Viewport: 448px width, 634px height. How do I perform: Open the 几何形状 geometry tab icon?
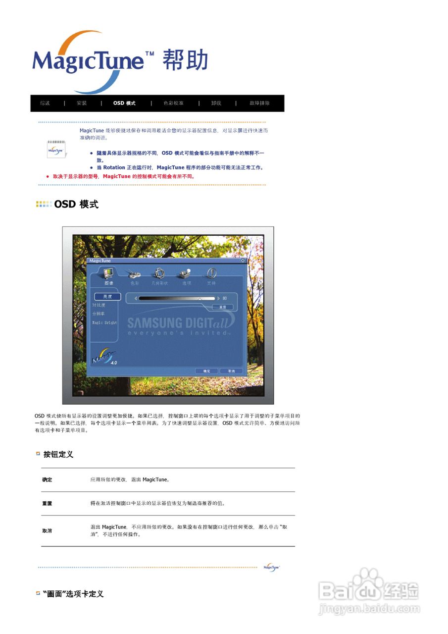(159, 273)
